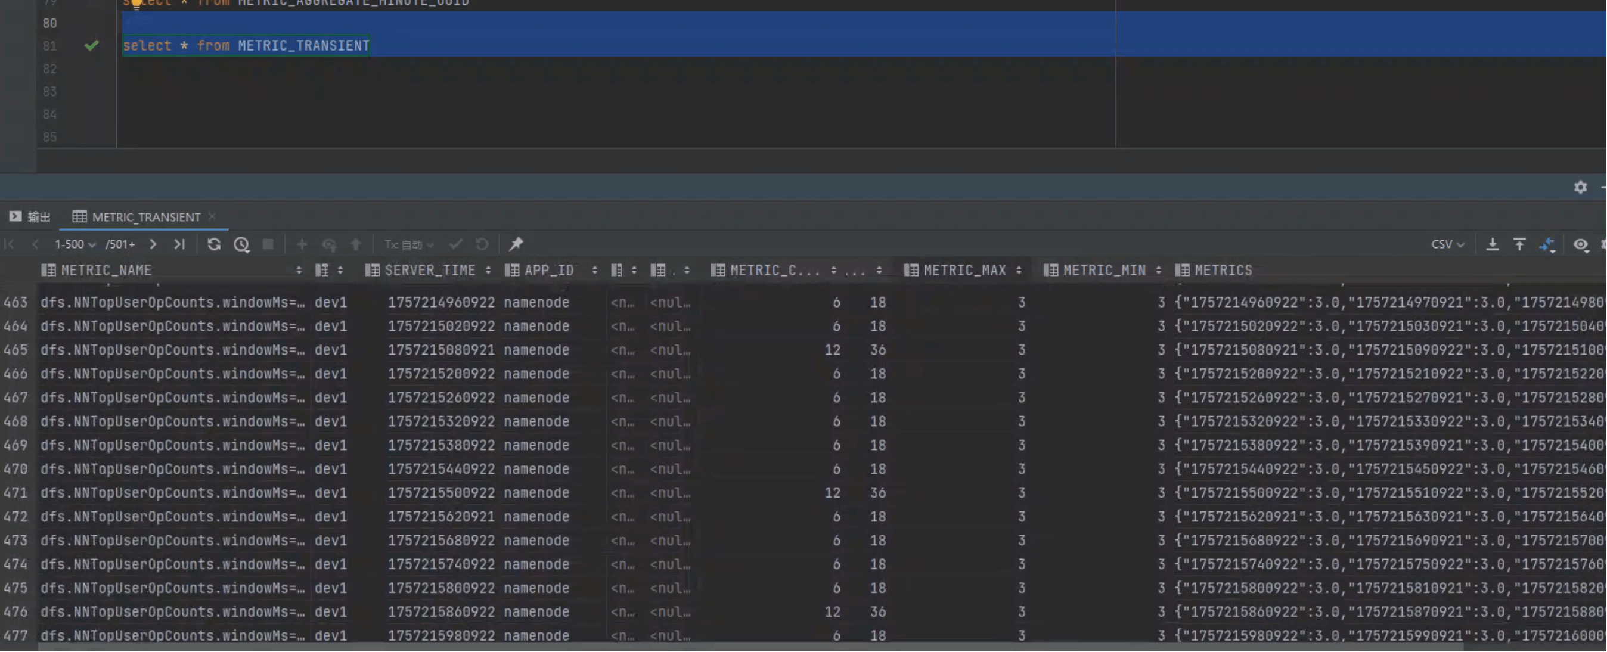This screenshot has width=1607, height=652.
Task: Click SERVER_TIME cell 1757215080921
Action: pos(441,350)
